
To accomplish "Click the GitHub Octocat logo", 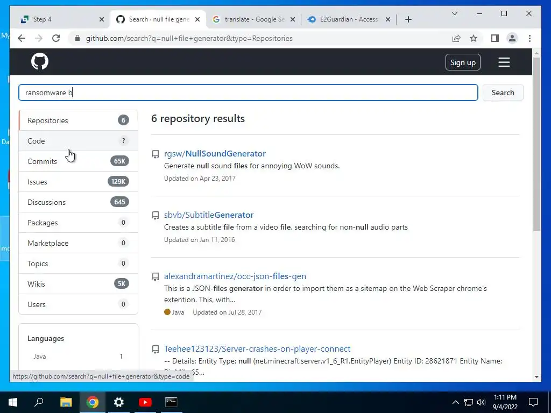I will coord(40,62).
